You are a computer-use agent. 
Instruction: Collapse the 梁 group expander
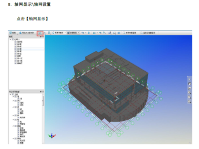pos(13,107)
